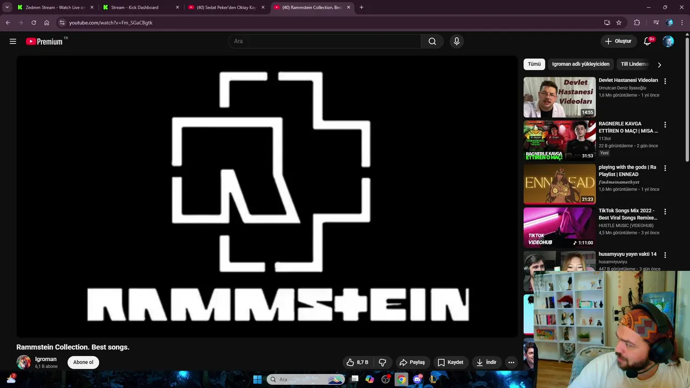The height and width of the screenshot is (388, 690).
Task: Open the Chrome profile avatar in the toolbar
Action: pyautogui.click(x=670, y=23)
